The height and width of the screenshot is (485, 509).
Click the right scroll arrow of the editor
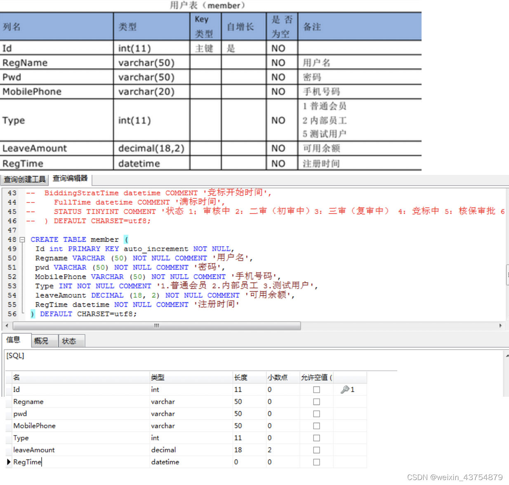(x=500, y=326)
